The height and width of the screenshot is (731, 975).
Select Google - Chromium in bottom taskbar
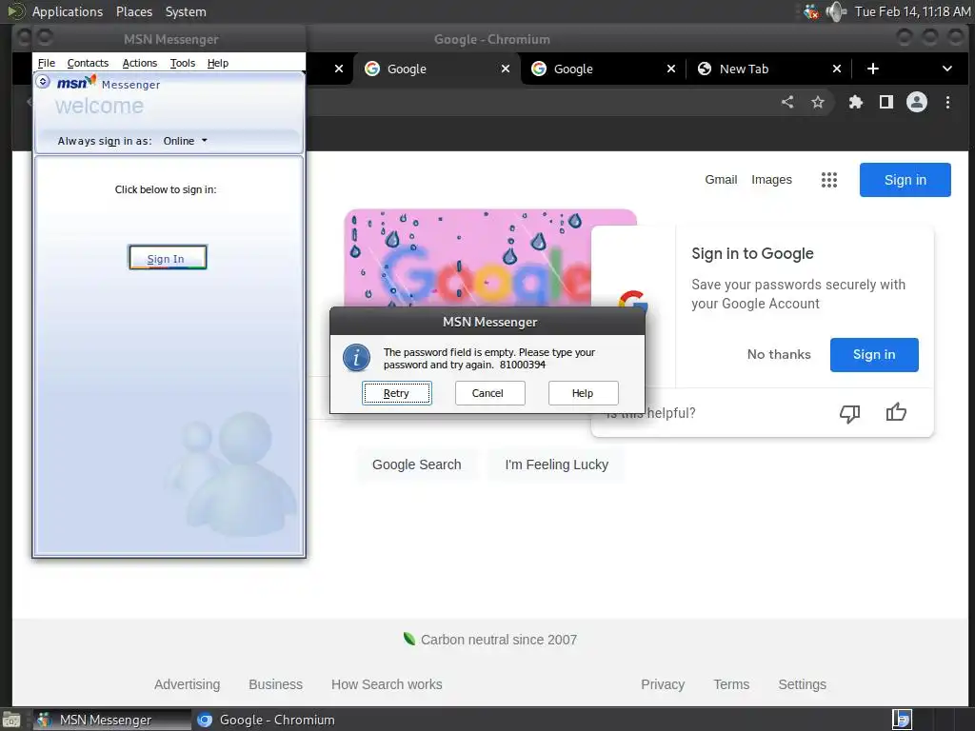[267, 720]
